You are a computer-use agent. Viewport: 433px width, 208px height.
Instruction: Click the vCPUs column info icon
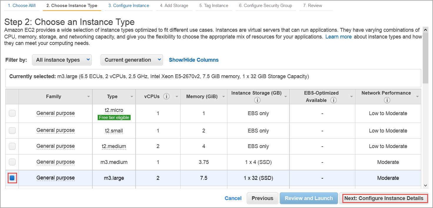click(166, 96)
